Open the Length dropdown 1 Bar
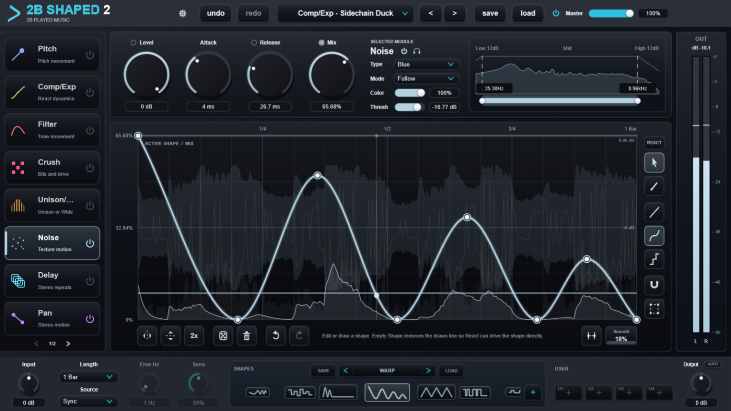731x411 pixels. pyautogui.click(x=88, y=377)
